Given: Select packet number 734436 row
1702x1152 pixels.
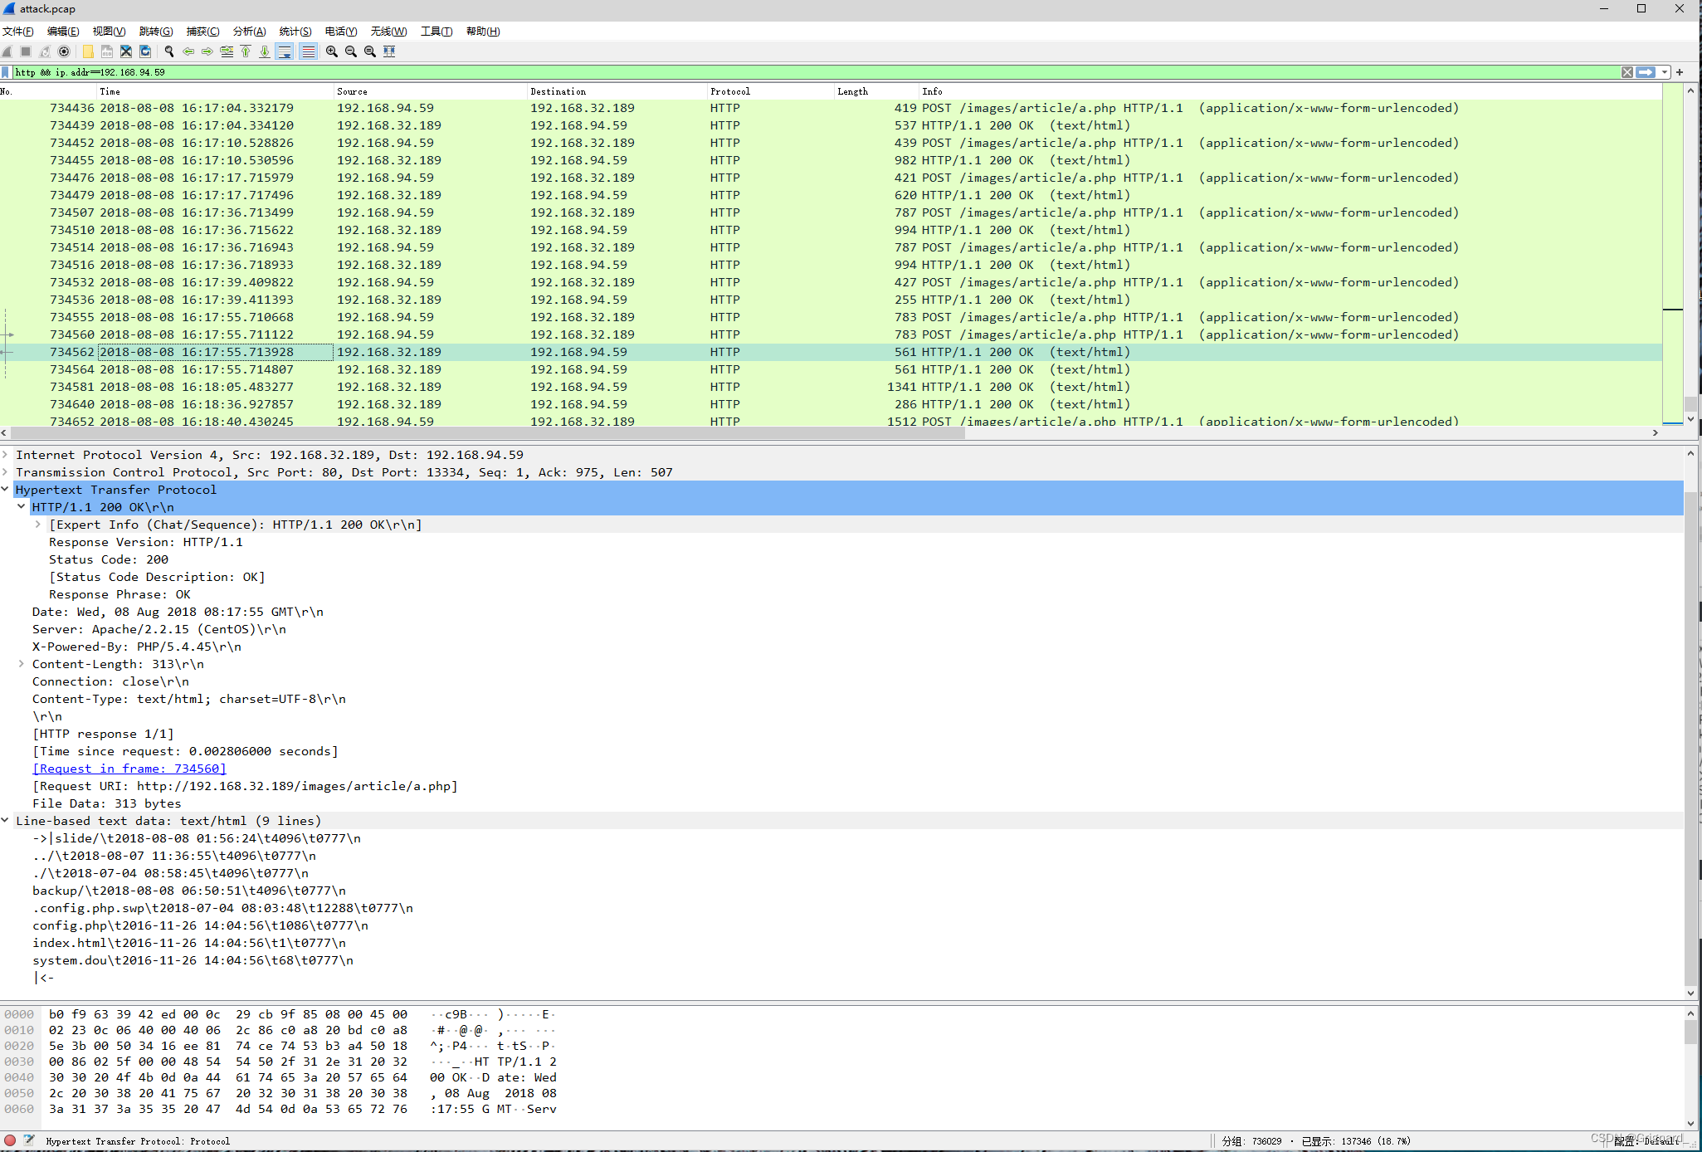Looking at the screenshot, I should click(x=831, y=108).
